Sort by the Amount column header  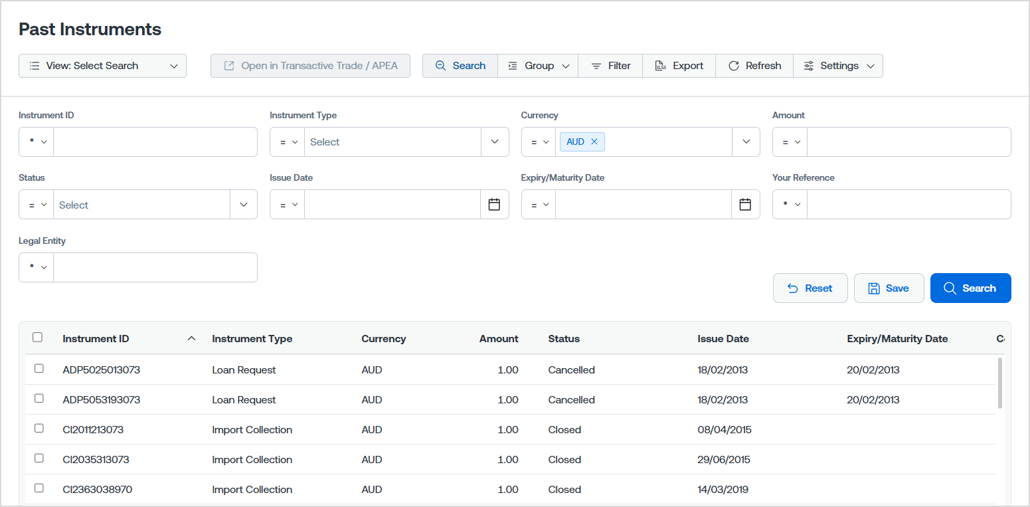(x=499, y=338)
